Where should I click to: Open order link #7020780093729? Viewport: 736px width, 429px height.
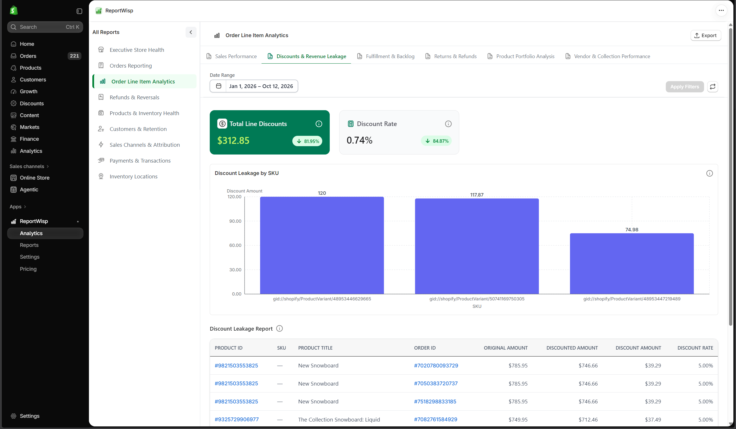pyautogui.click(x=436, y=365)
